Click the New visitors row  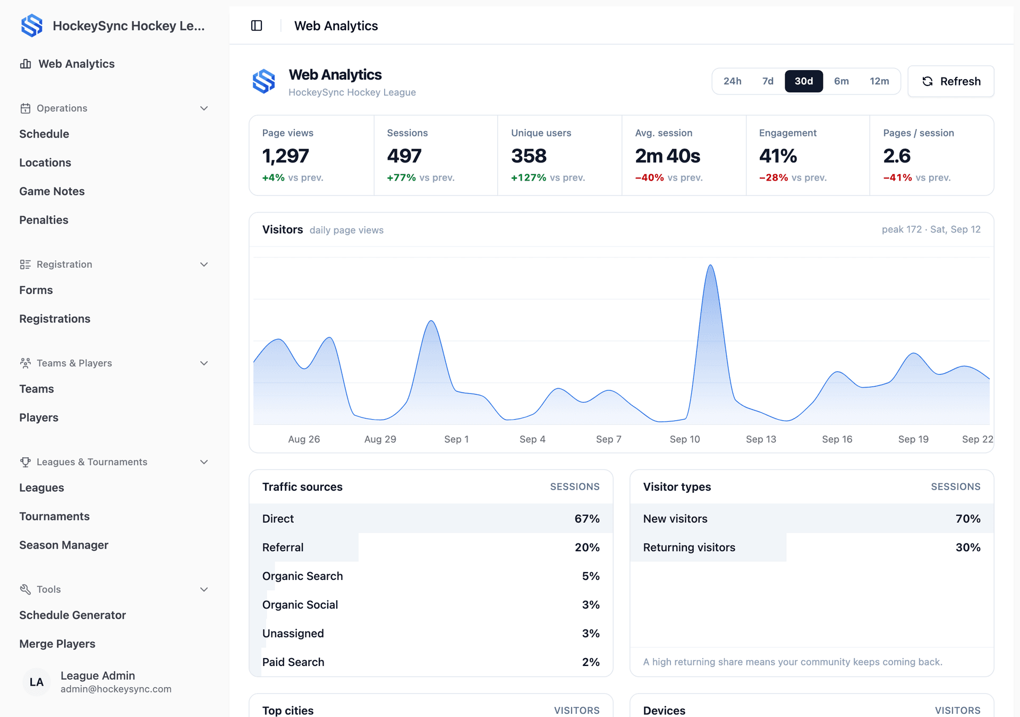pyautogui.click(x=812, y=518)
